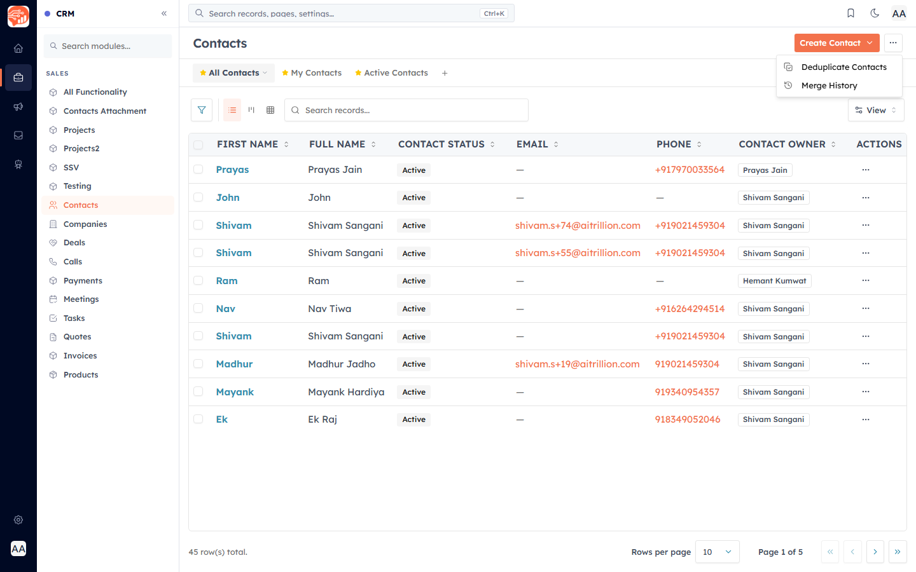The height and width of the screenshot is (572, 916).
Task: Open Deals in the sidebar
Action: pyautogui.click(x=74, y=242)
